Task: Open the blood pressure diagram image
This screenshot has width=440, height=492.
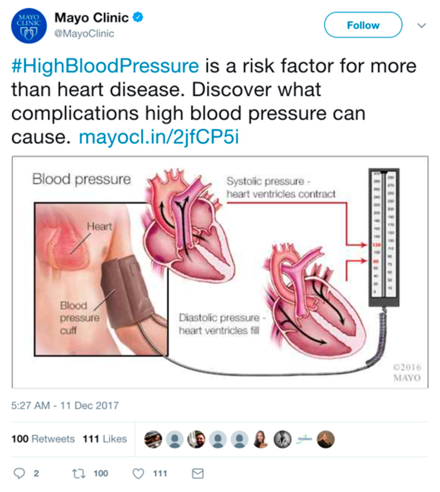Action: (220, 272)
